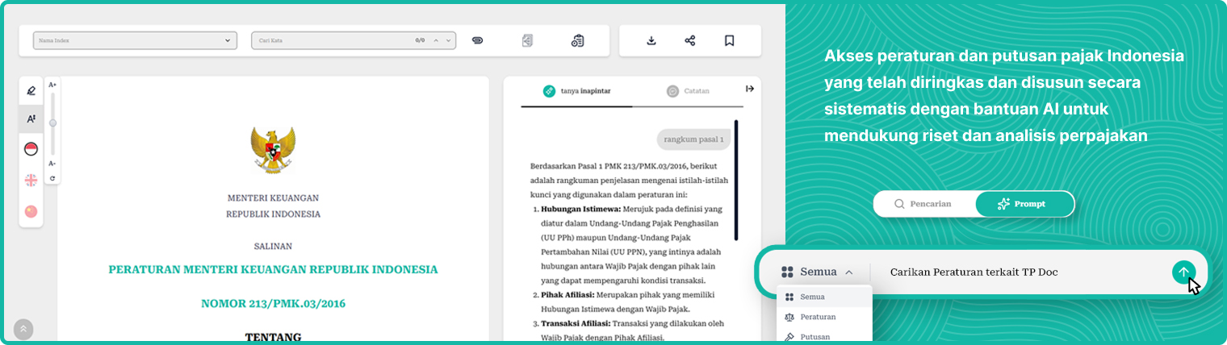This screenshot has height=345, width=1227.
Task: Switch document language to English flag
Action: tap(31, 180)
